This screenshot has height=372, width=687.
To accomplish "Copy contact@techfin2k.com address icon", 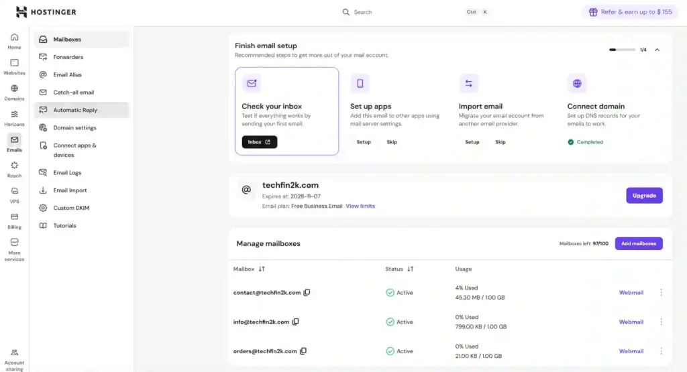I will pyautogui.click(x=307, y=292).
